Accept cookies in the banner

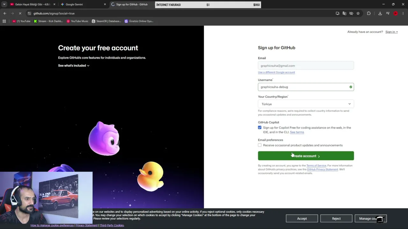[302, 219]
